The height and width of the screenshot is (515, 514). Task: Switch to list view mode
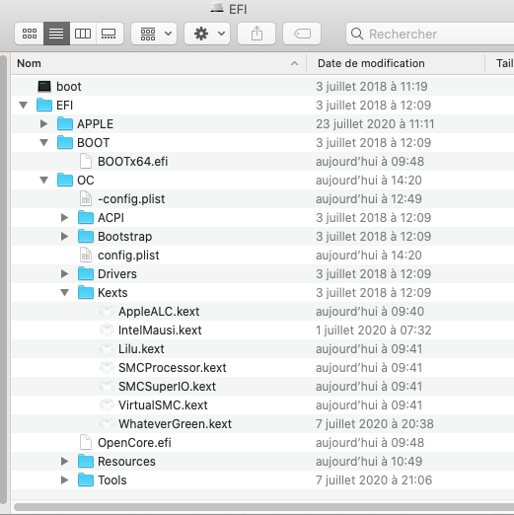[56, 34]
